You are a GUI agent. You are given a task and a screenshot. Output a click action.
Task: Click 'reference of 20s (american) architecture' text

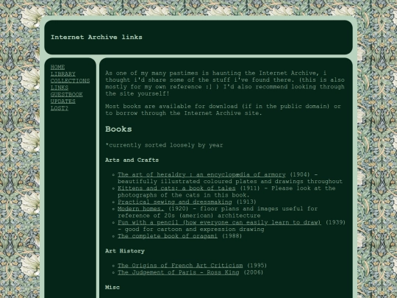pyautogui.click(x=189, y=216)
